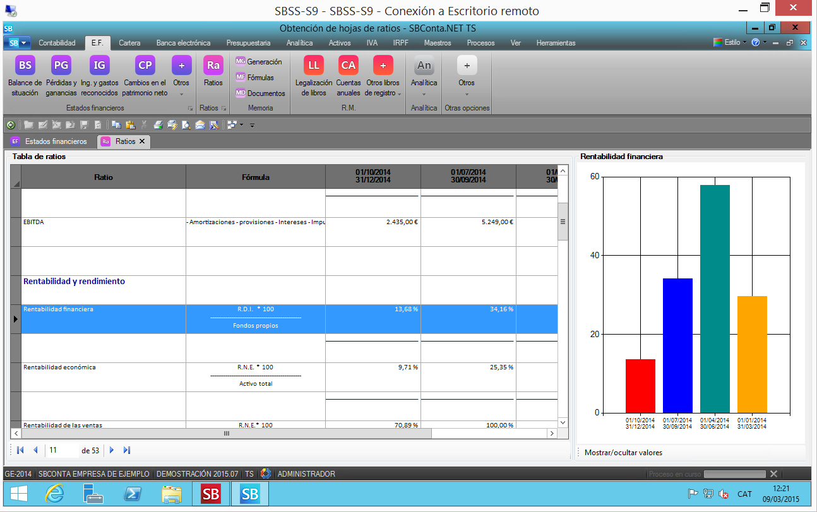Click the Ratios (Ra) ribbon icon
Screen dimensions: 817x512
click(213, 66)
